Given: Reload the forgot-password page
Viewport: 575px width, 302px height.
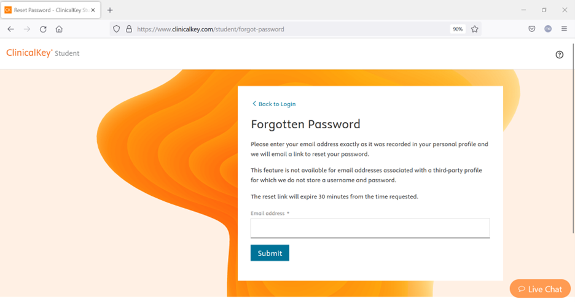Looking at the screenshot, I should 43,29.
